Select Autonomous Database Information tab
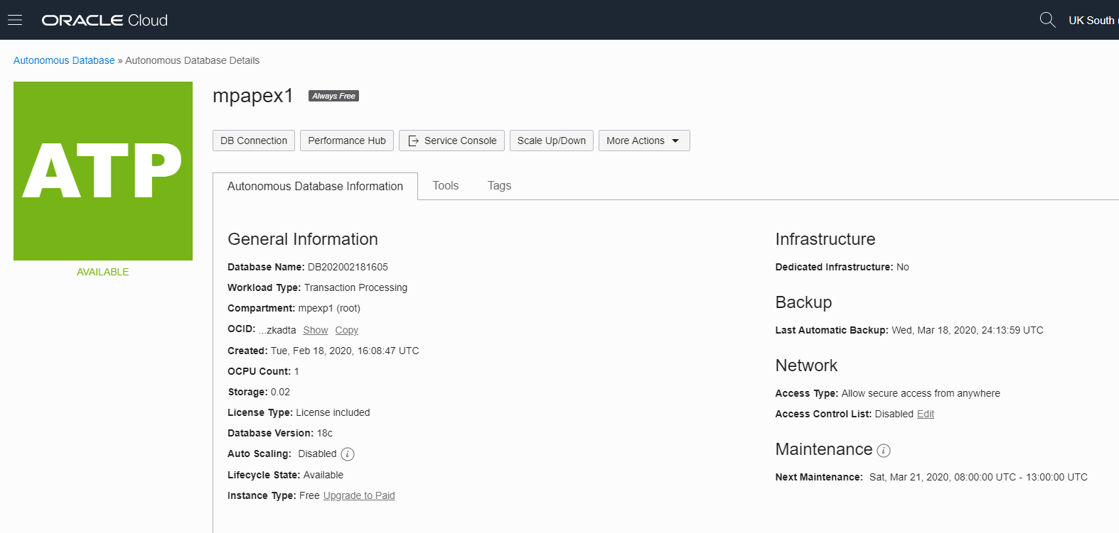Viewport: 1119px width, 533px height. (x=315, y=186)
